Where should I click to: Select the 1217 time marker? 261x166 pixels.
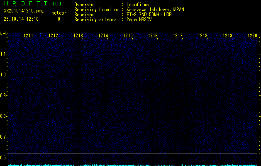click(178, 36)
